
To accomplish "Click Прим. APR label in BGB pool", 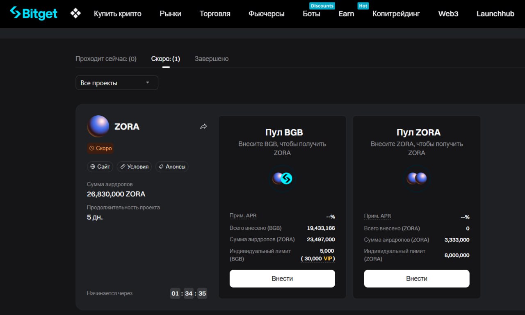I will click(243, 216).
